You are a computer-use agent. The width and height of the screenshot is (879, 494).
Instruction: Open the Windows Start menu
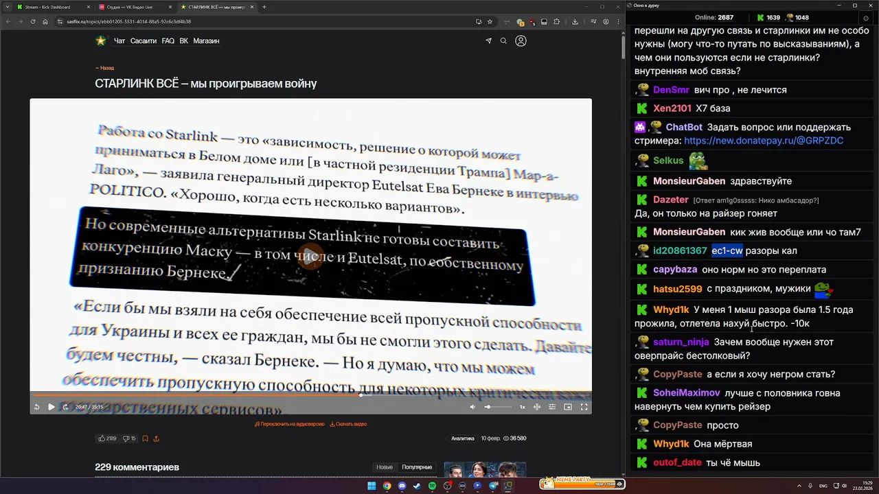[x=372, y=486]
